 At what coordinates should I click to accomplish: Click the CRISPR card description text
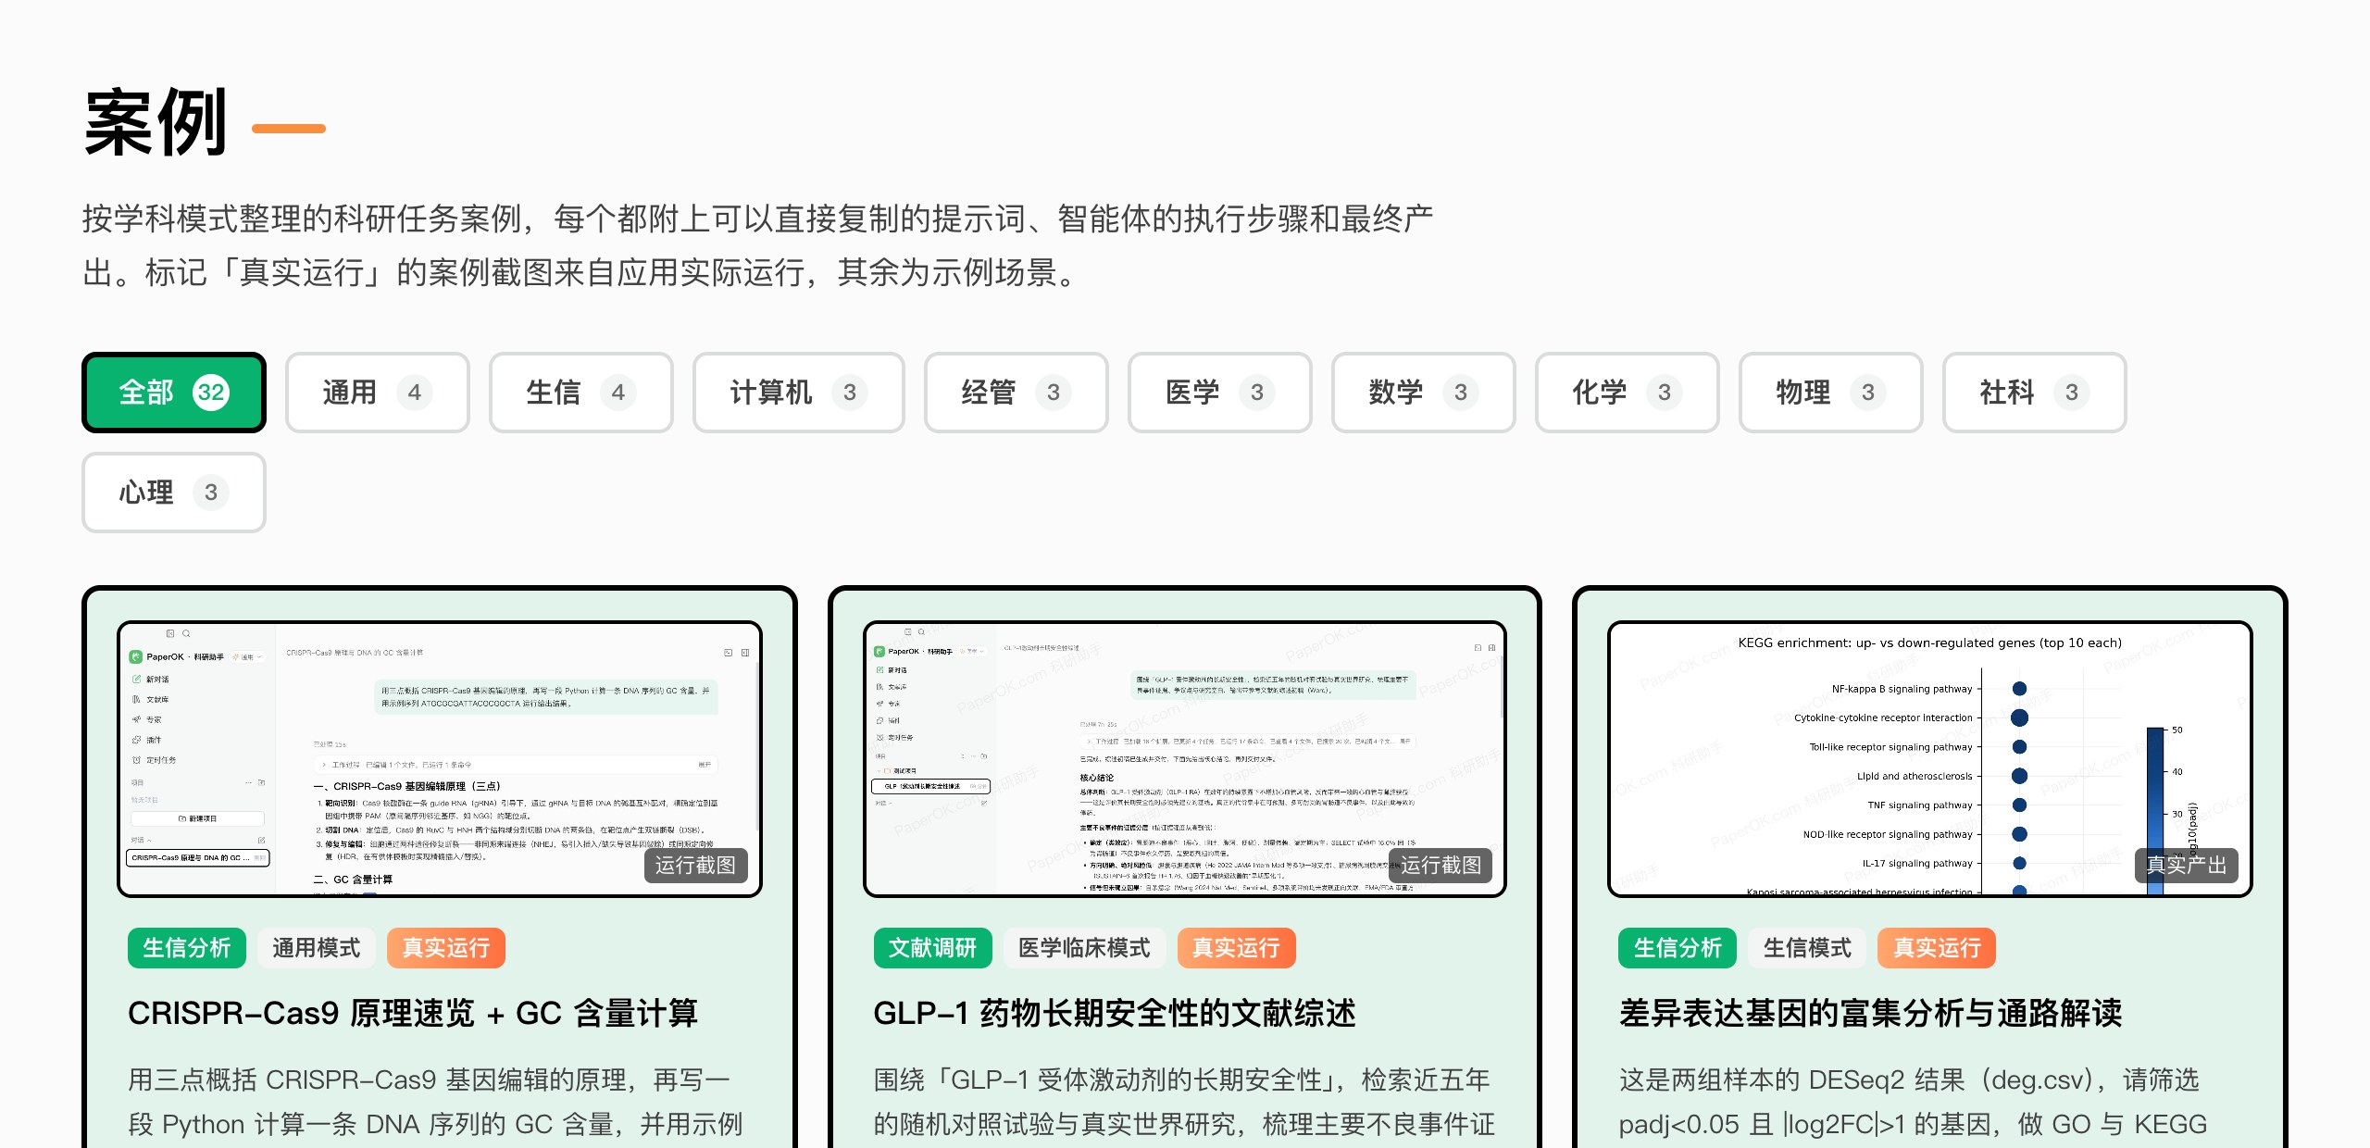435,1102
